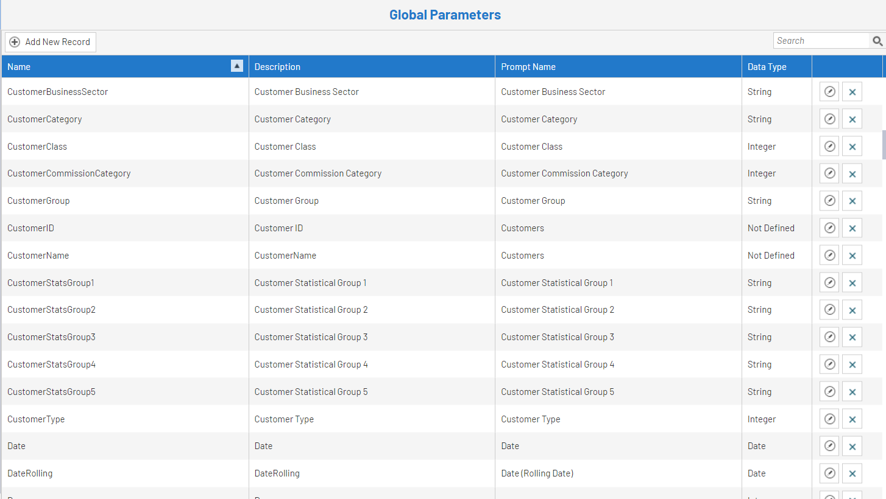This screenshot has width=886, height=499.
Task: Delete the Date parameter row
Action: pyautogui.click(x=852, y=446)
